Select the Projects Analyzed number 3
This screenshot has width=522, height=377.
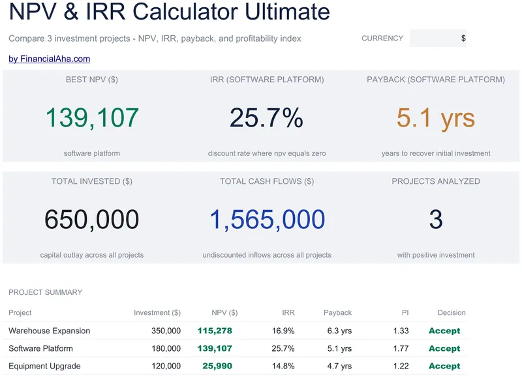(436, 219)
